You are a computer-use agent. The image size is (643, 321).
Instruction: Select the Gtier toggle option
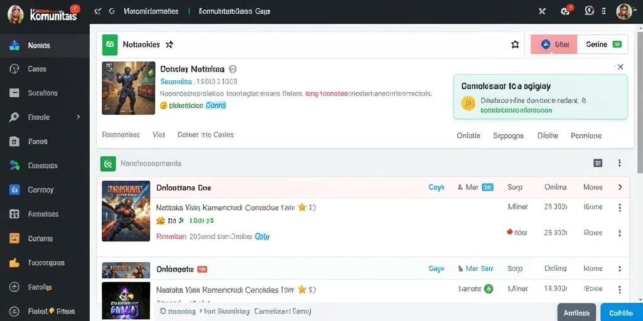pyautogui.click(x=554, y=45)
